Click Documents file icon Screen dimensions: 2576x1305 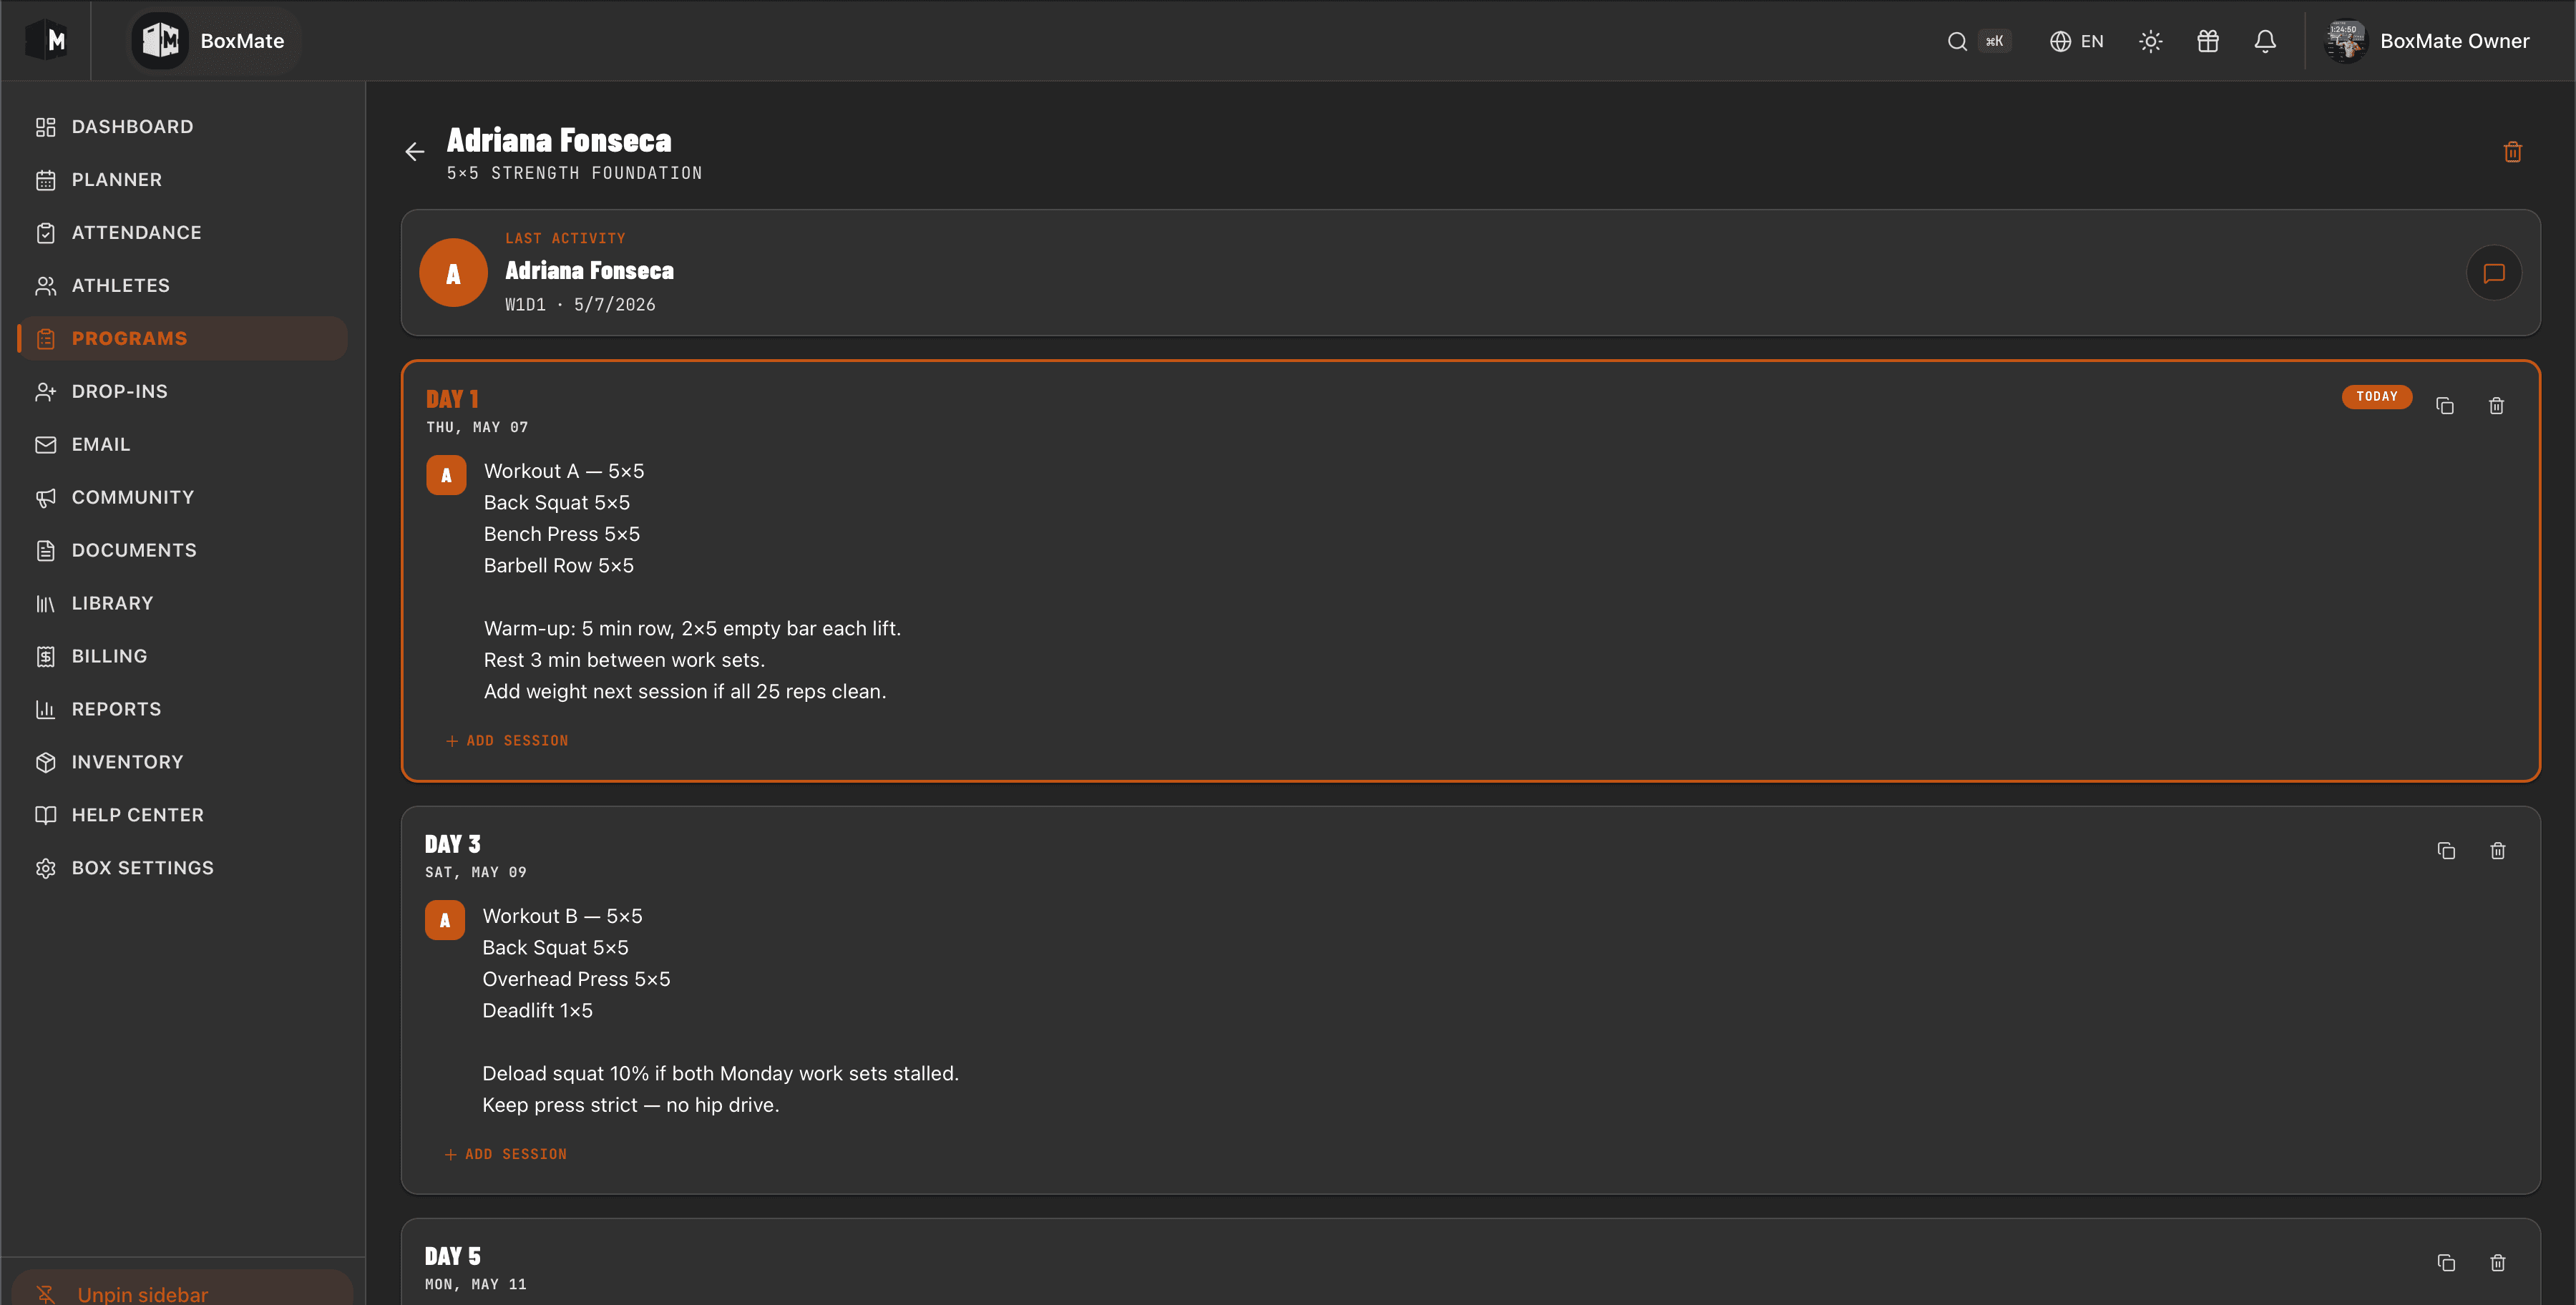(x=45, y=551)
